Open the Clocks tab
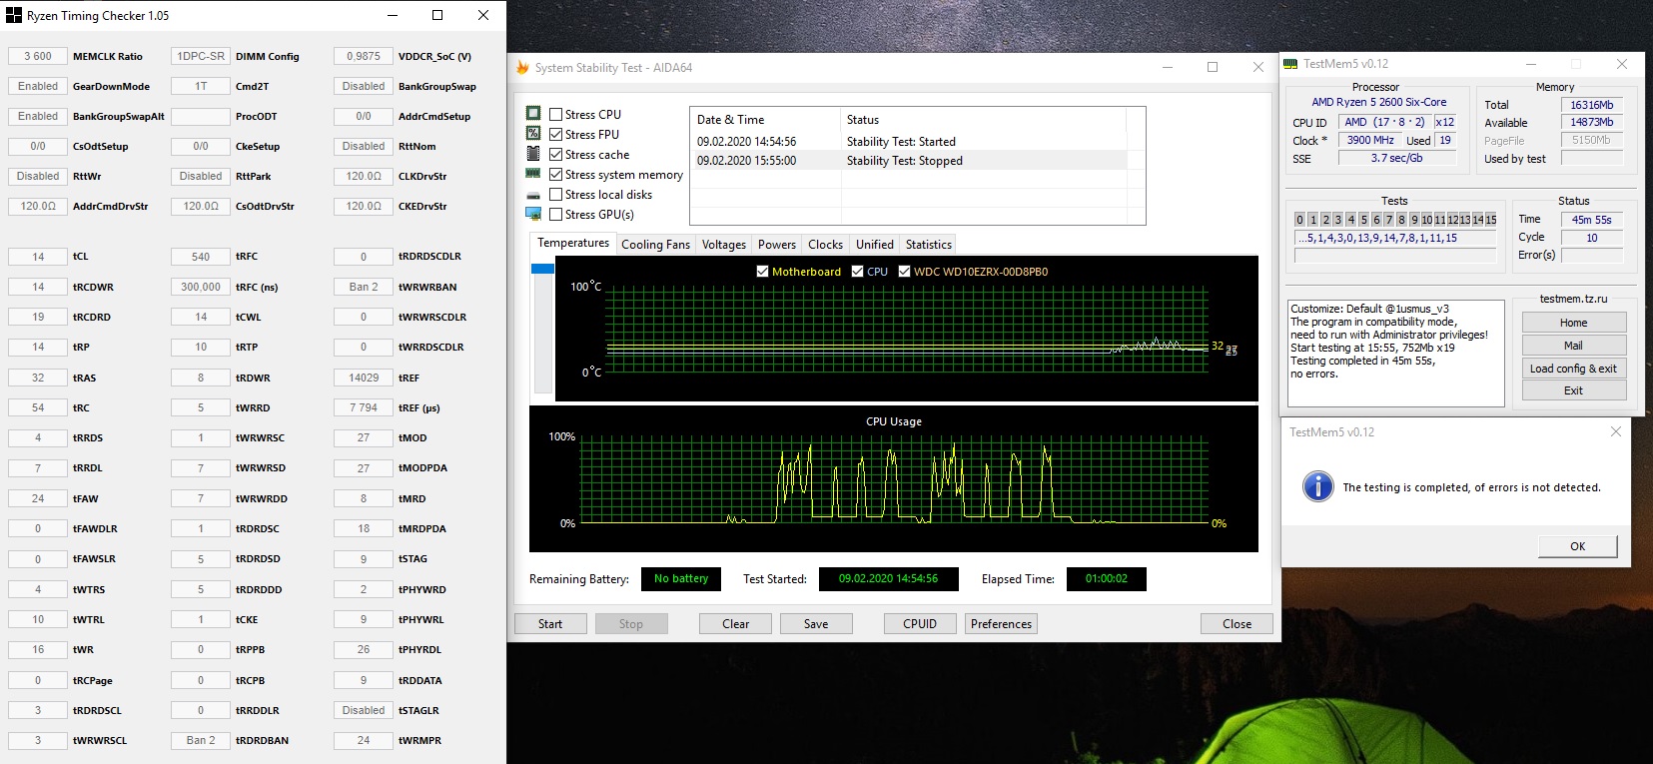This screenshot has width=1653, height=764. [826, 244]
